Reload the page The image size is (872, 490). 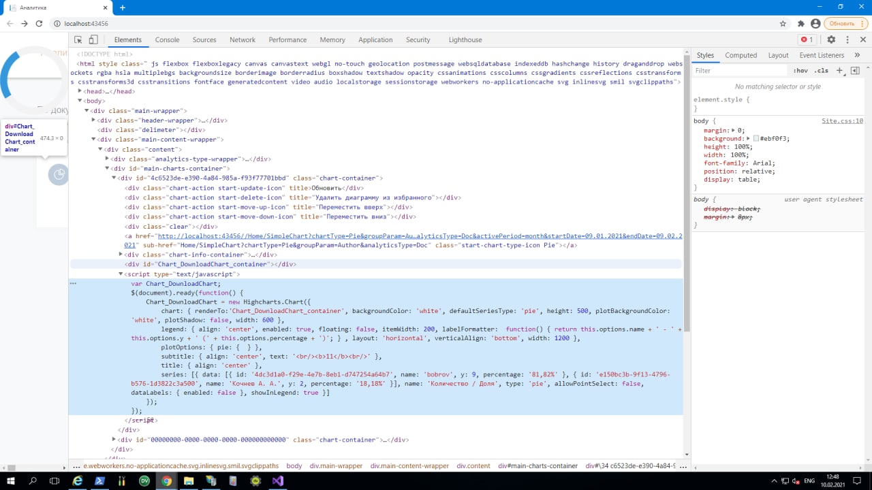click(39, 23)
